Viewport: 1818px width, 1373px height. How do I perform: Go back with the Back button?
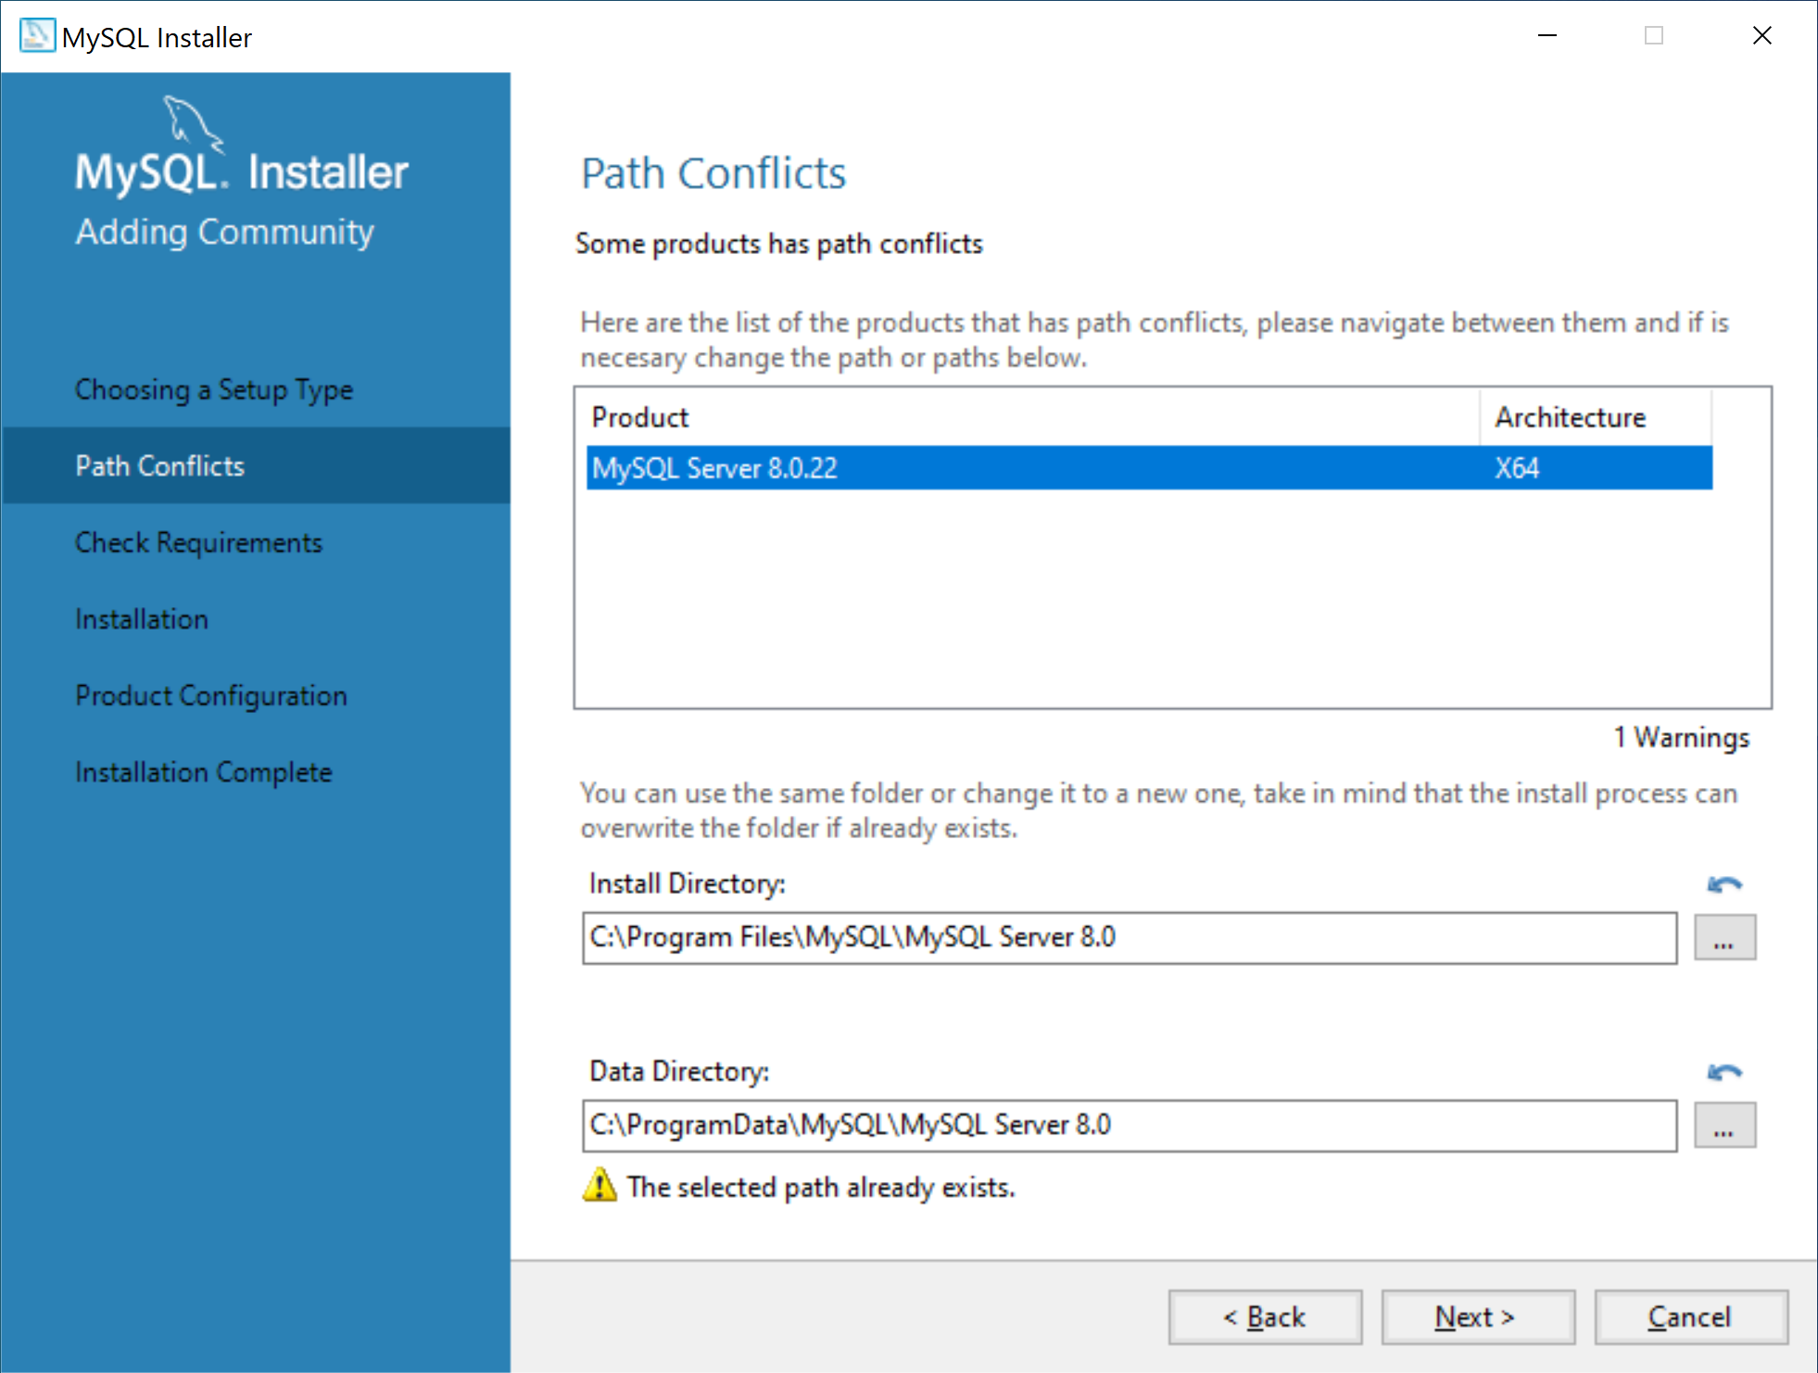1265,1316
